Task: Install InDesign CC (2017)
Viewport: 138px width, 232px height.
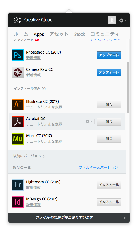Action: pos(109,202)
